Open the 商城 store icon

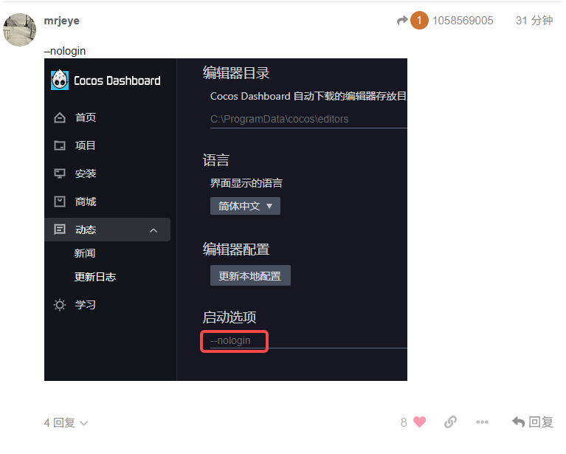pos(60,202)
